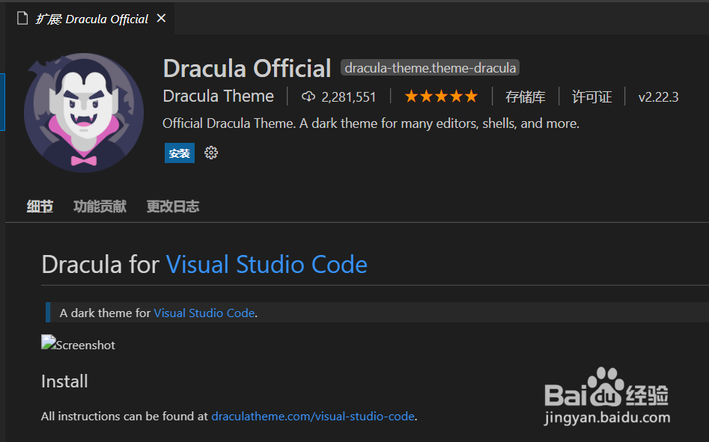Install the extension with the 安装 button

tap(180, 153)
